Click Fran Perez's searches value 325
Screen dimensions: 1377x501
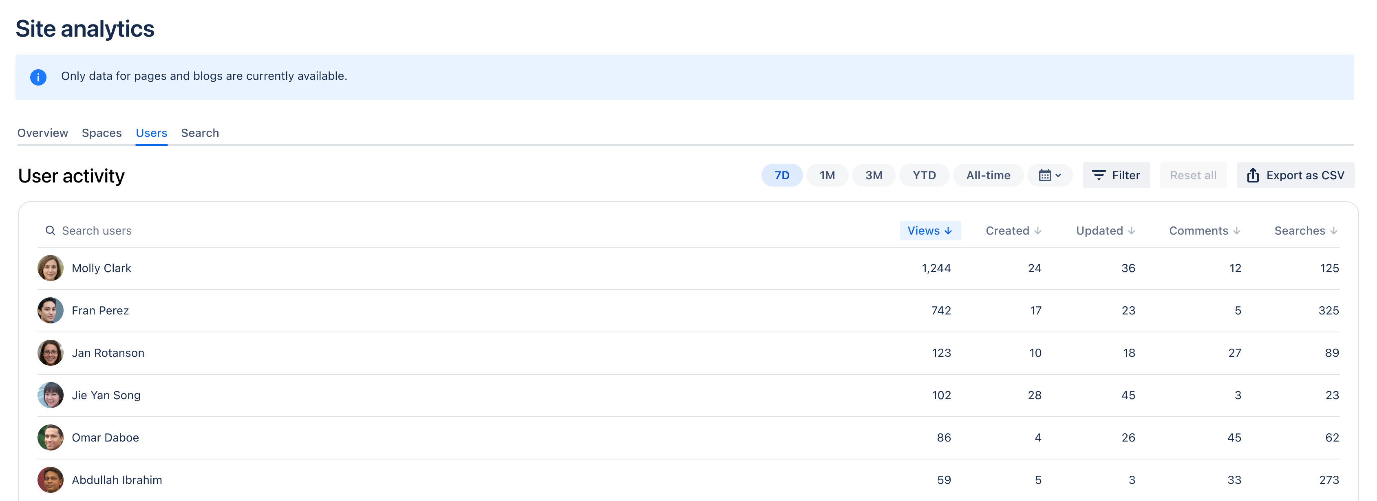1328,310
